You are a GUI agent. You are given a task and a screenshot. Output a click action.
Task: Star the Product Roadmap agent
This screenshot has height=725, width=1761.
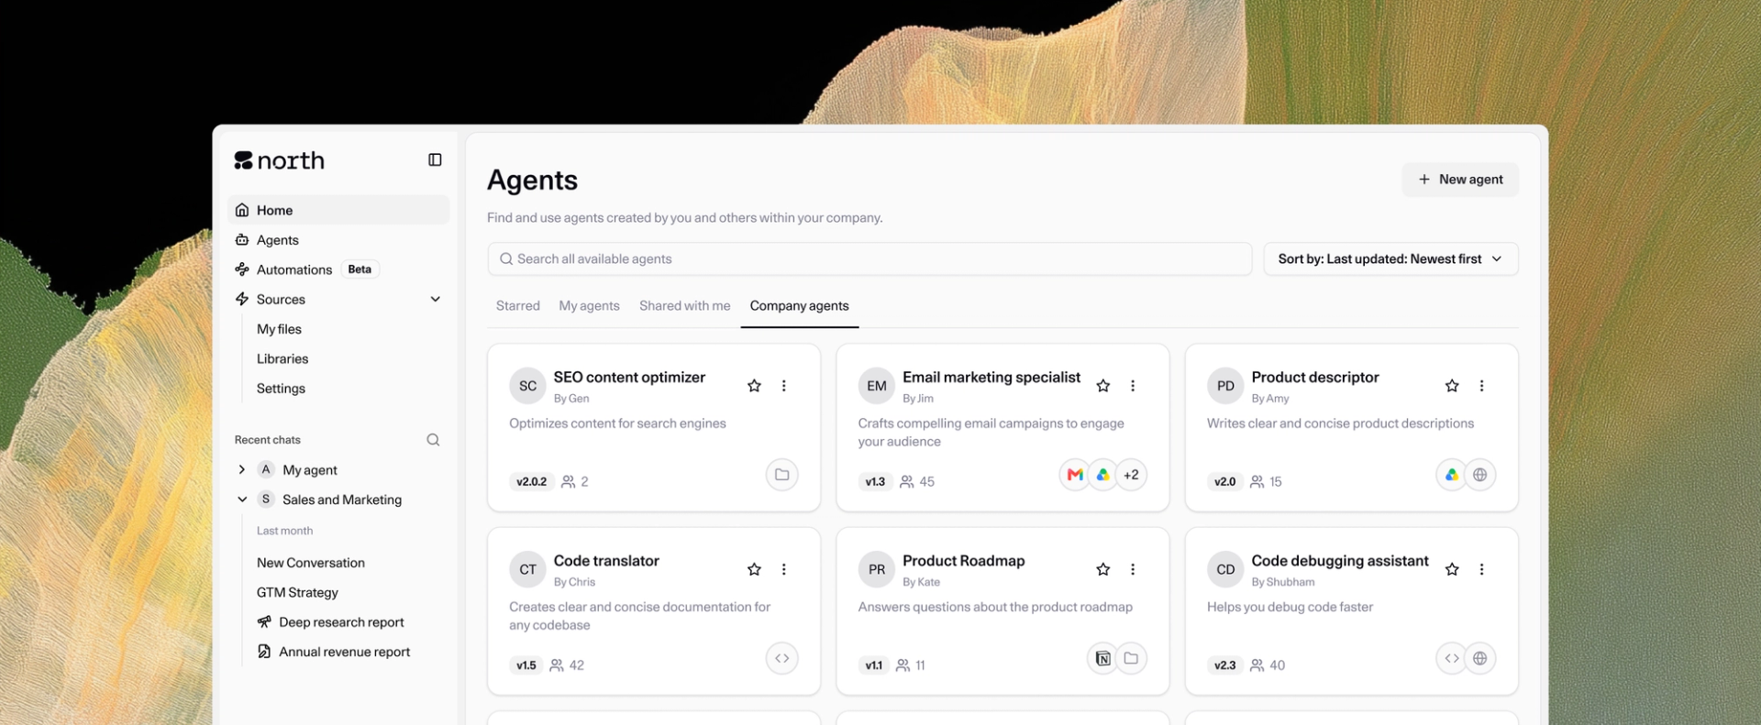(x=1103, y=569)
